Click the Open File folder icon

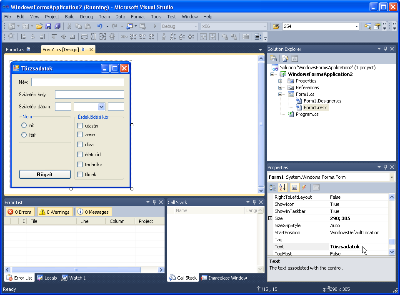39,26
